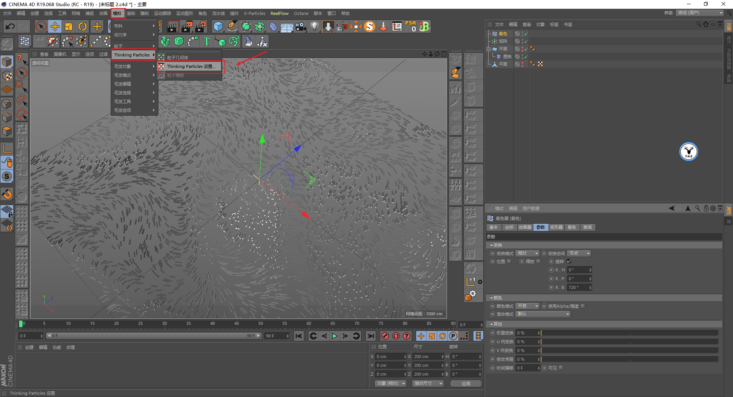Toggle the magnet Snap icon

point(7,194)
